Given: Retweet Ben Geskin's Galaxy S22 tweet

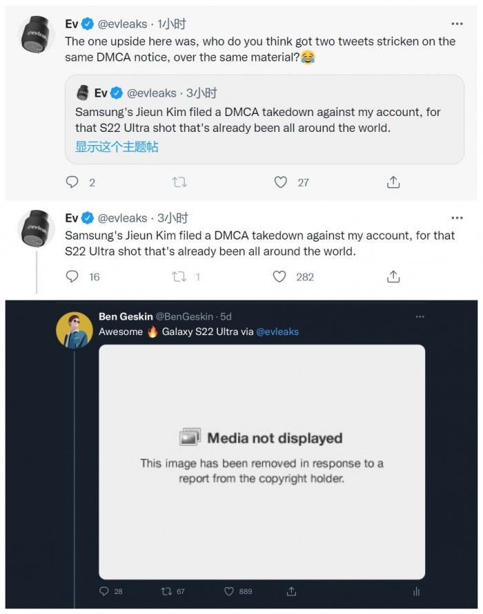Looking at the screenshot, I should pos(166,592).
